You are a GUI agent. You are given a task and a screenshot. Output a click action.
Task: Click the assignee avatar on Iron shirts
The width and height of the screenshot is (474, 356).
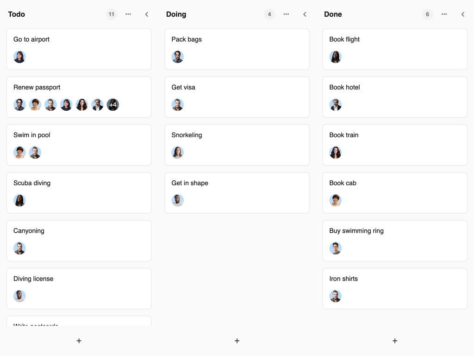point(335,296)
